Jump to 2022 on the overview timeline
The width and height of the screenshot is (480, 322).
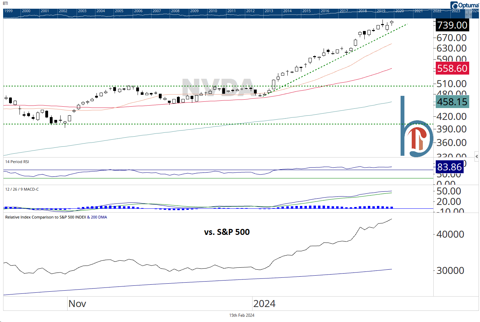[437, 11]
